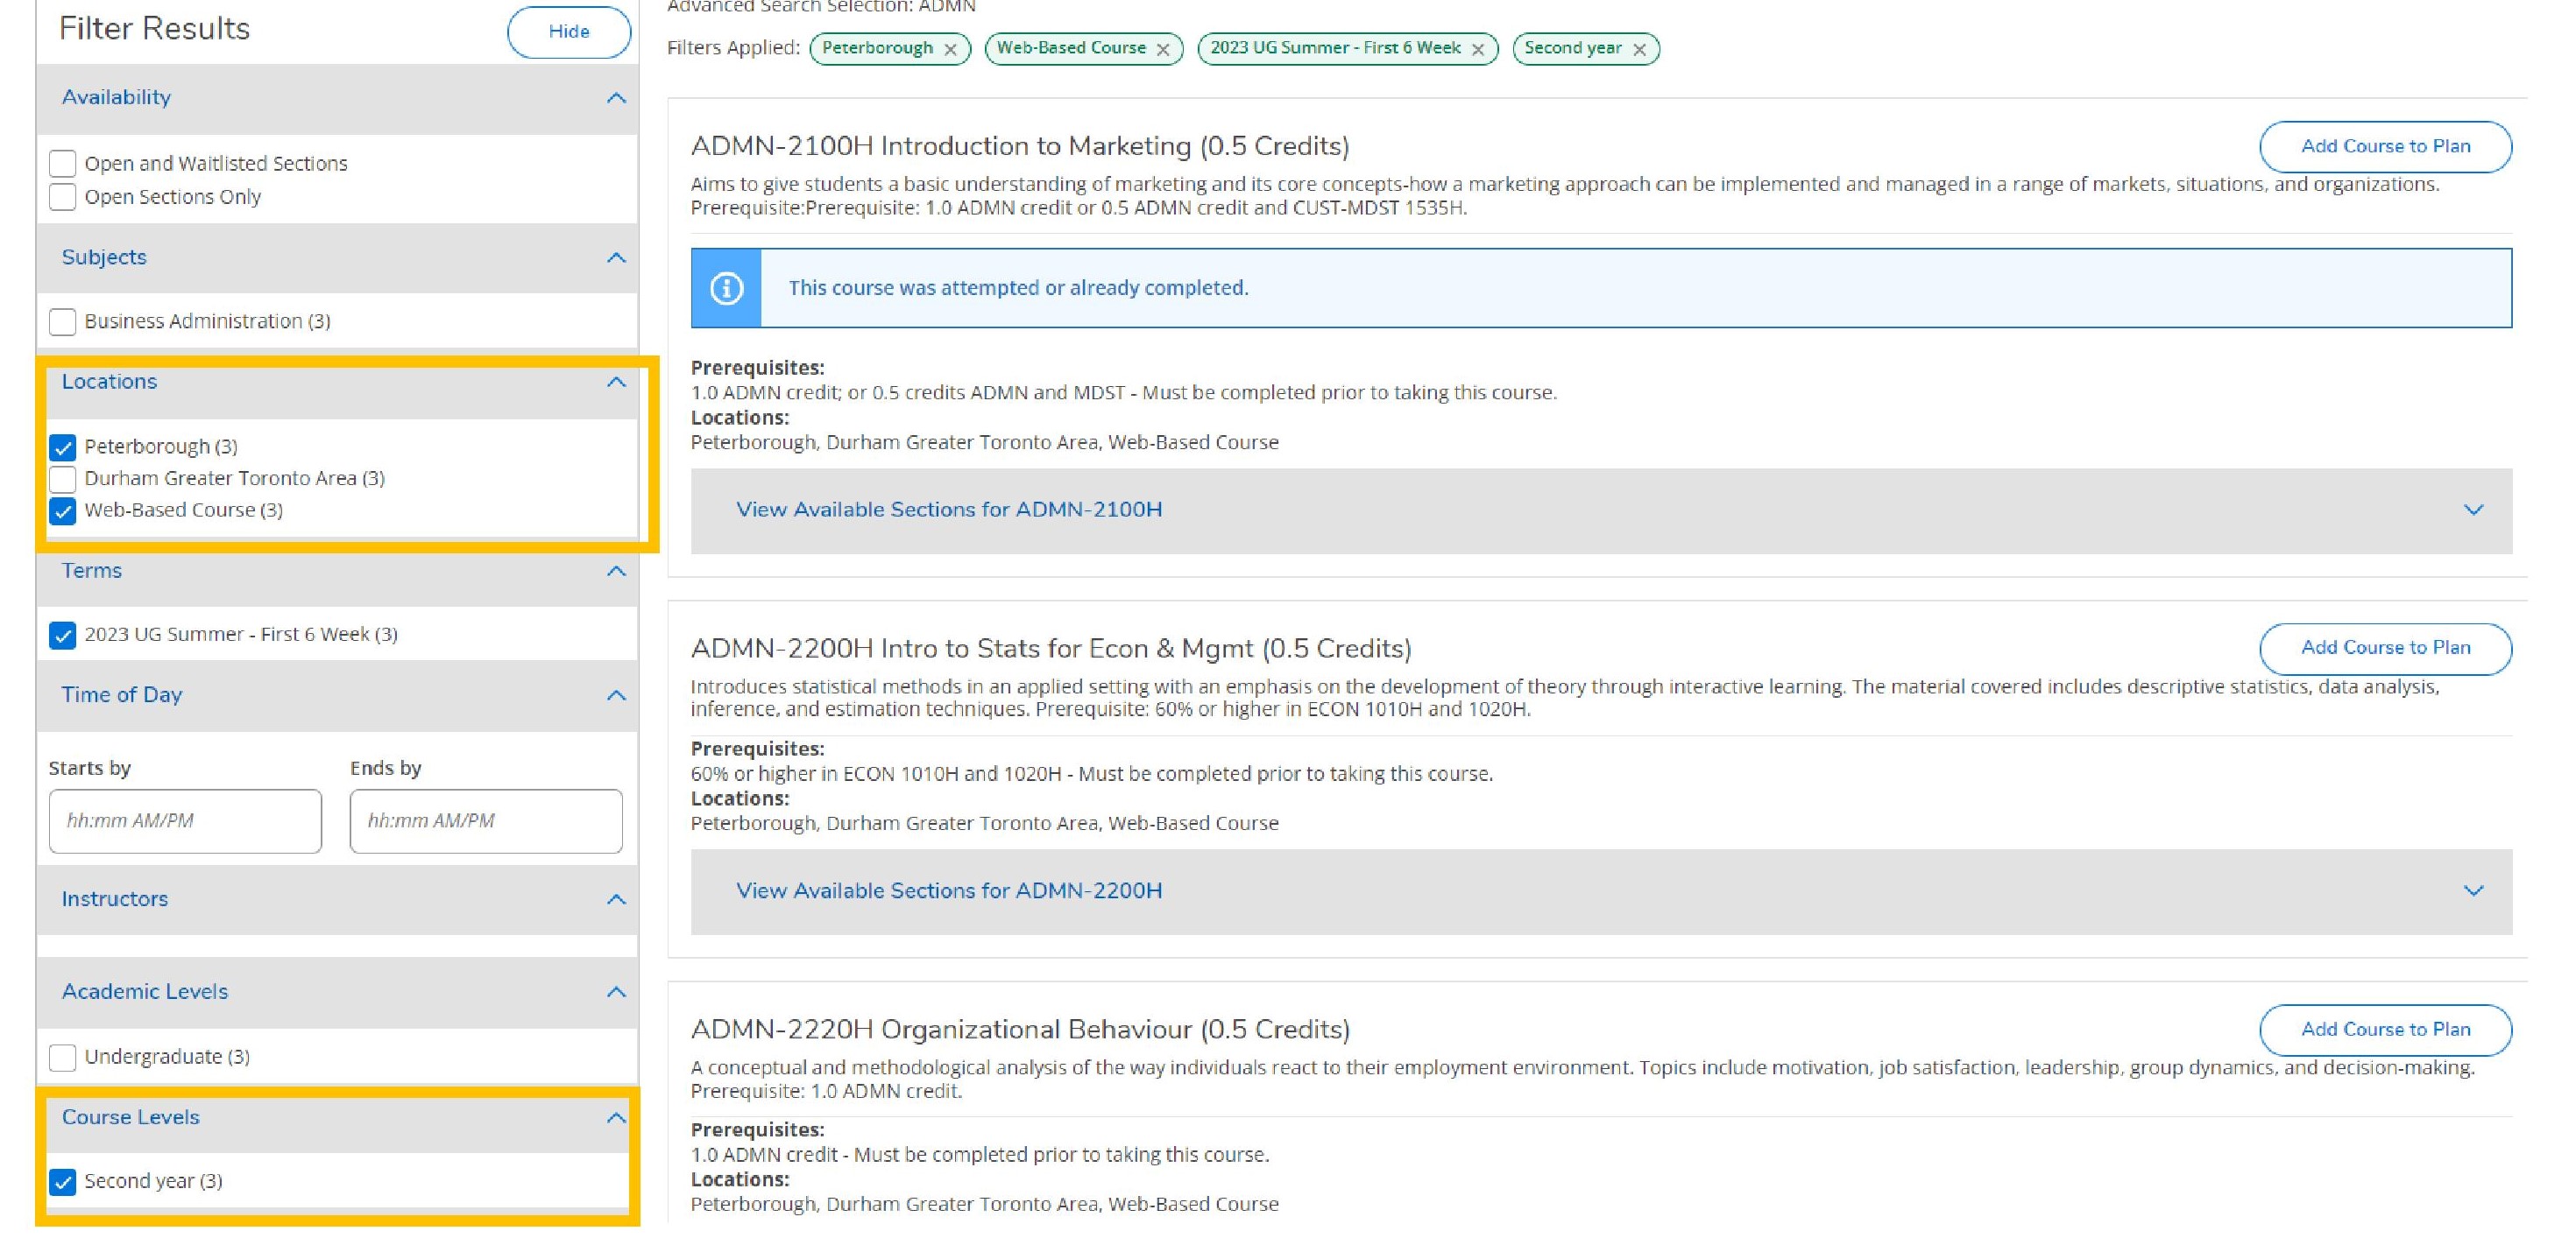Viewport: 2576px width, 1252px height.
Task: Expand View Available Sections for ADMN-2100H
Action: point(949,510)
